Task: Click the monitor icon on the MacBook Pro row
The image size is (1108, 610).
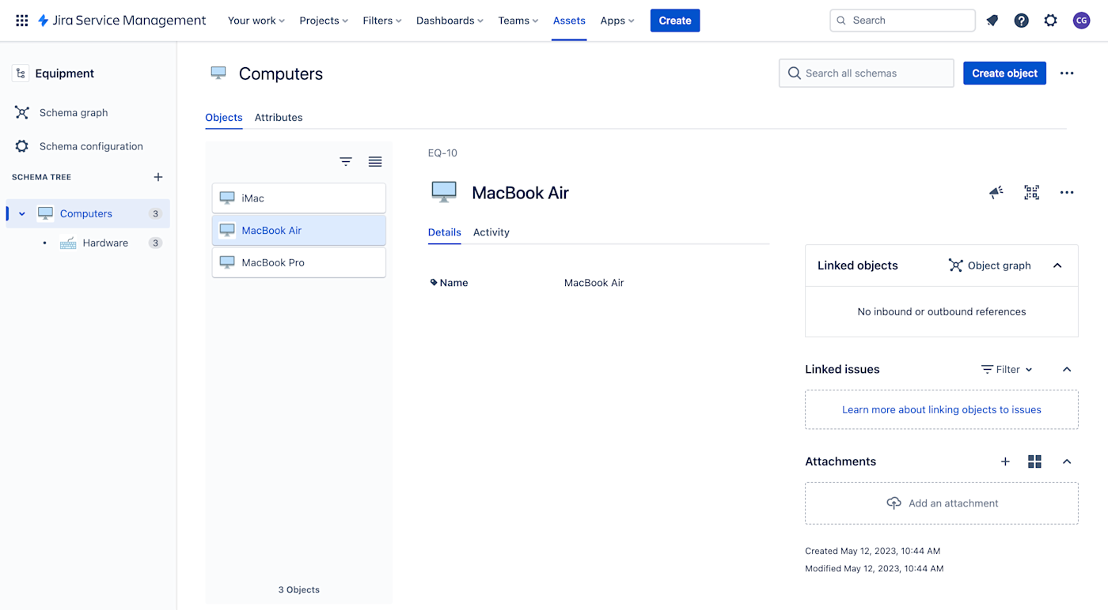Action: [x=227, y=262]
